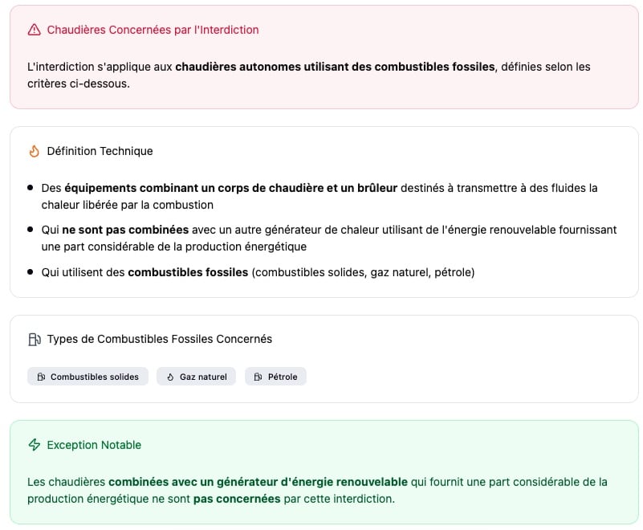Select the "Gaz naturel" badge label
The height and width of the screenshot is (530, 643).
(203, 377)
